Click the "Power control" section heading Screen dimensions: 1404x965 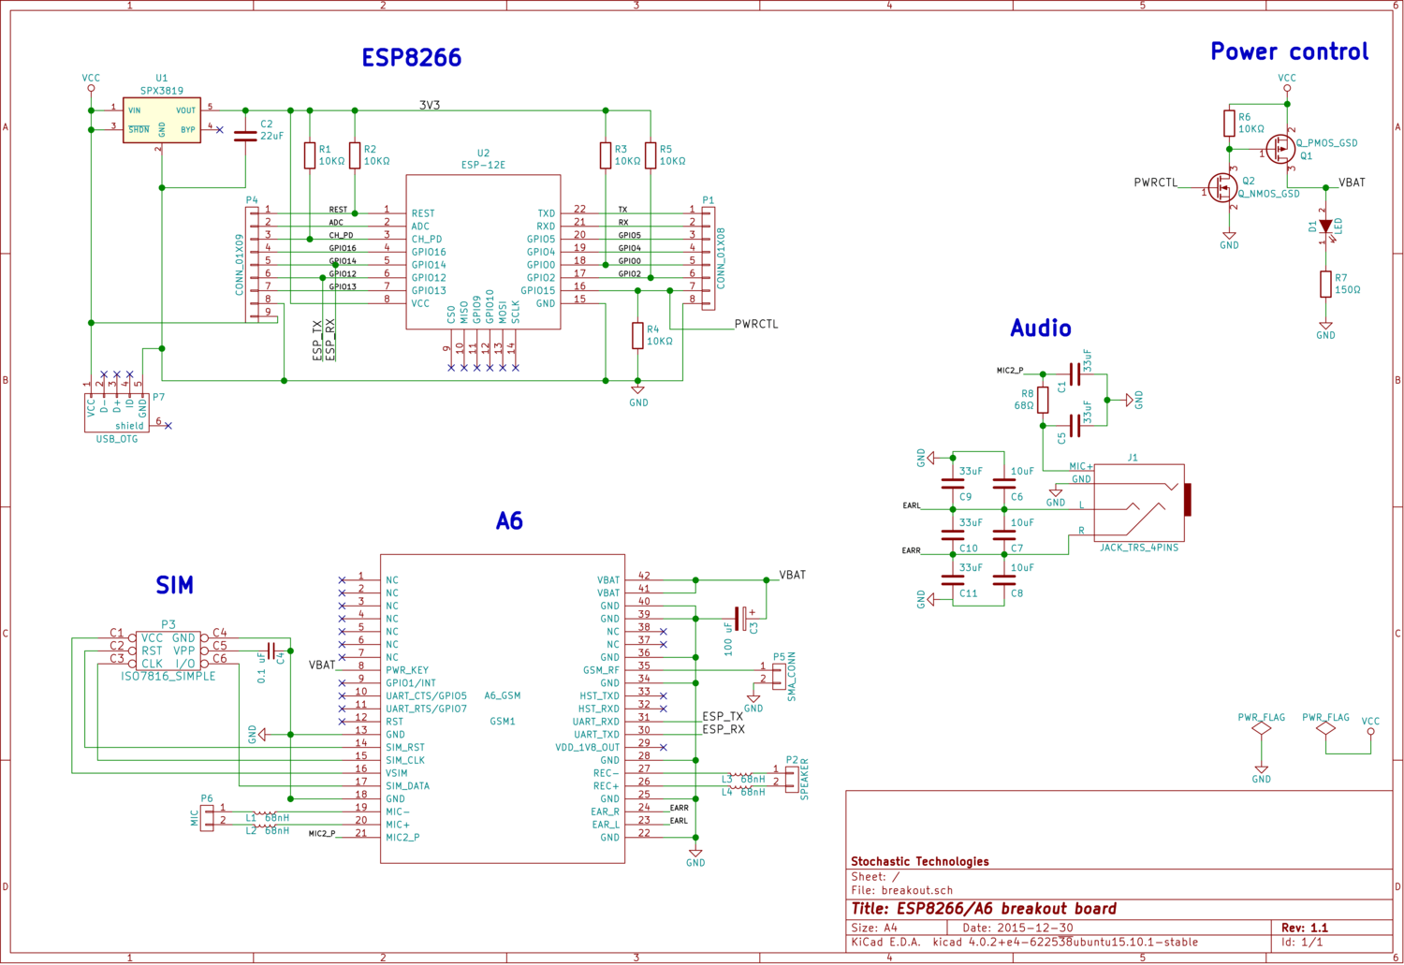pos(1289,51)
